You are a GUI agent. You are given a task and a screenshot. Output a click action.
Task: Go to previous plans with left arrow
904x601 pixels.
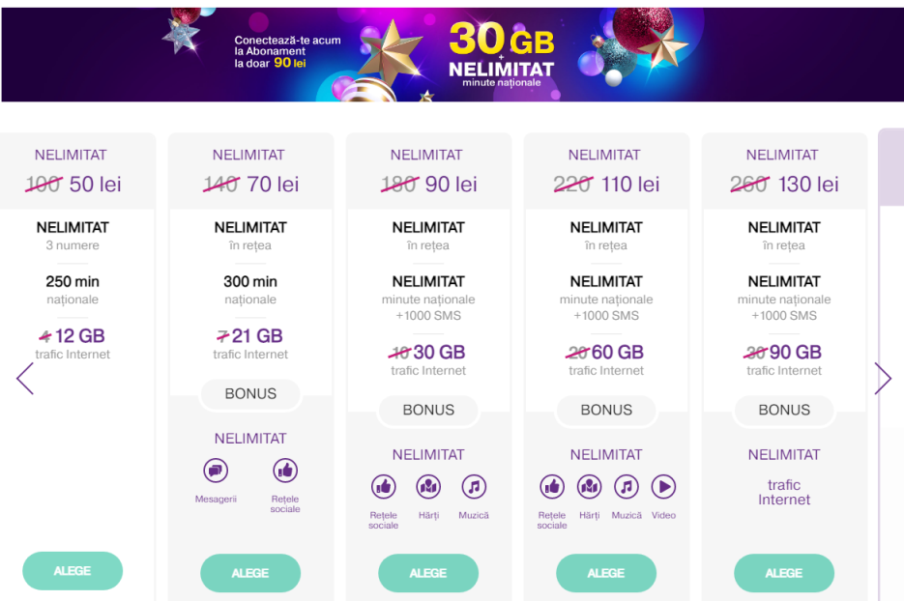25,379
